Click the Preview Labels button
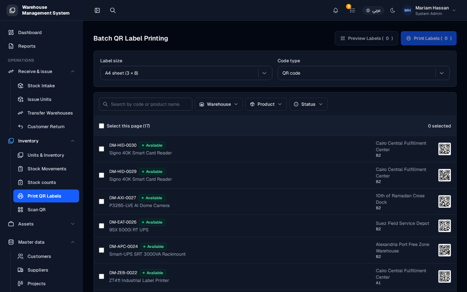This screenshot has width=467, height=292. (x=366, y=38)
